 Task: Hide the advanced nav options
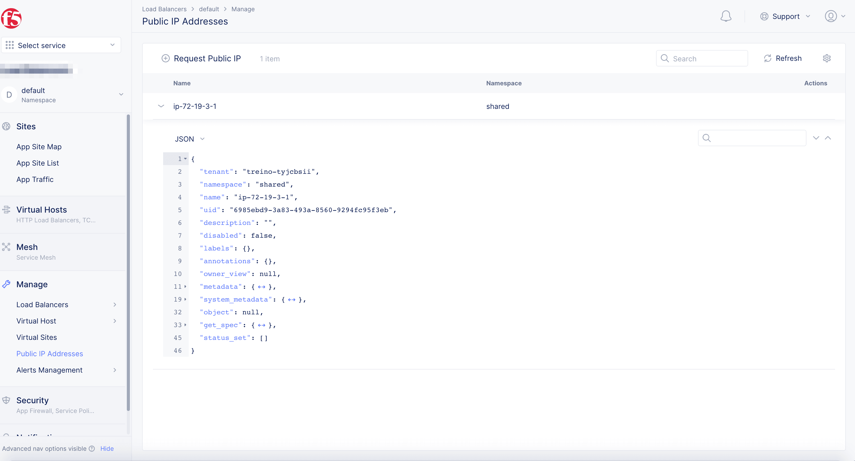coord(107,448)
